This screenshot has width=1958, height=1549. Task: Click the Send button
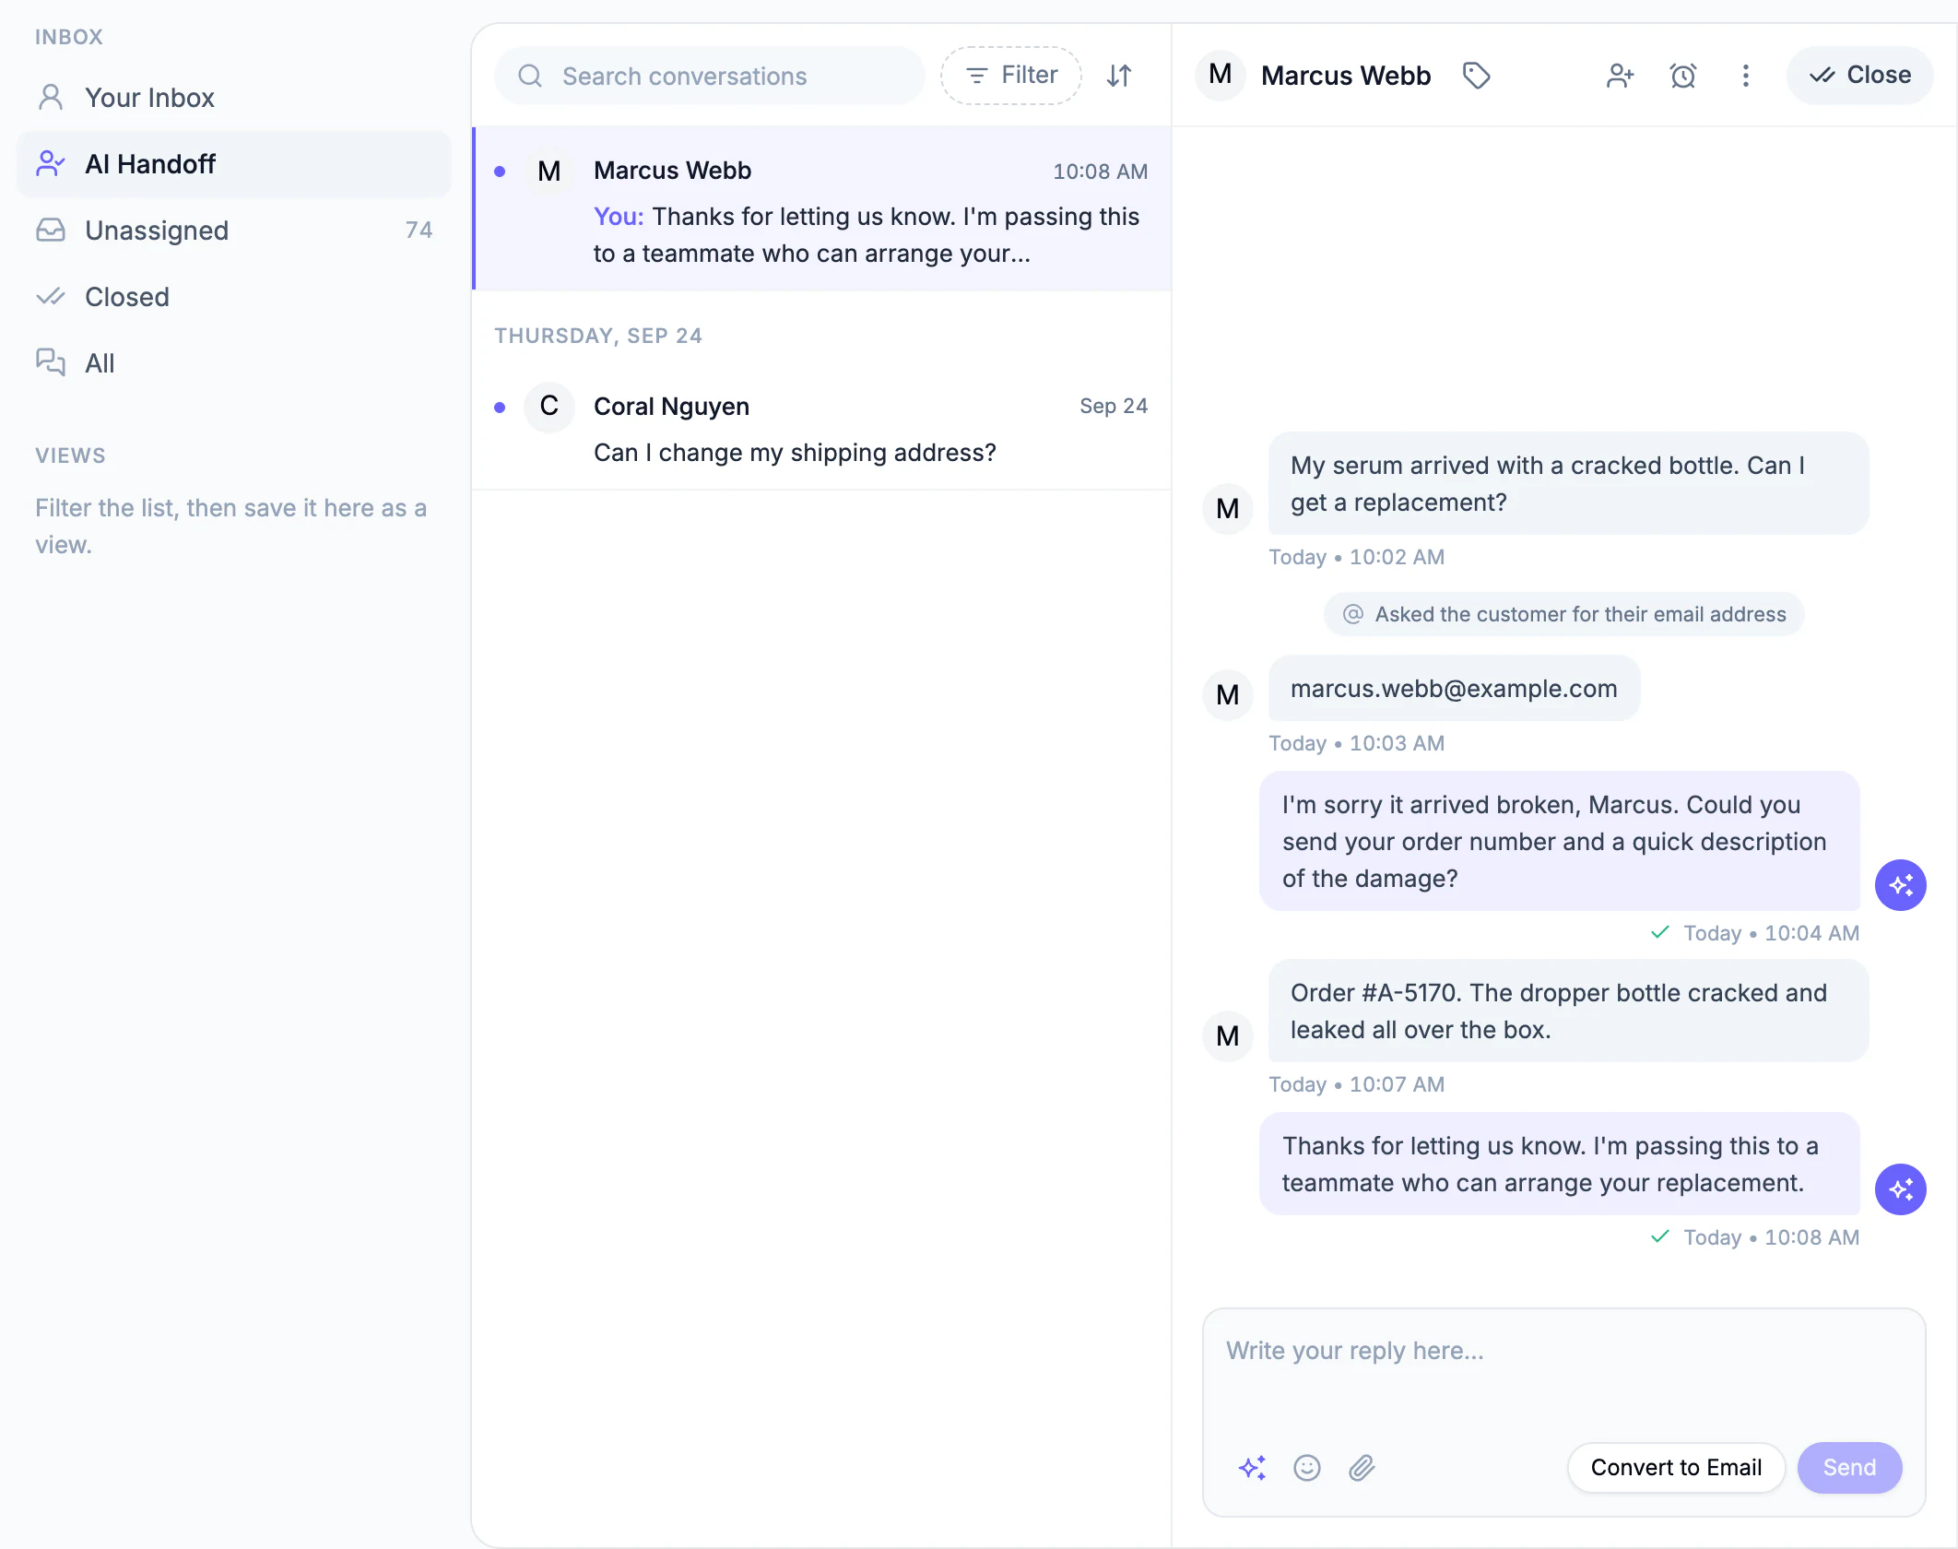pyautogui.click(x=1849, y=1468)
